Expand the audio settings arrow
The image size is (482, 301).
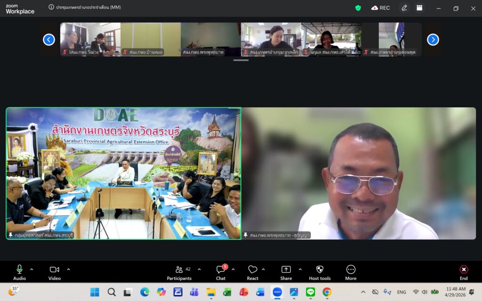point(32,269)
